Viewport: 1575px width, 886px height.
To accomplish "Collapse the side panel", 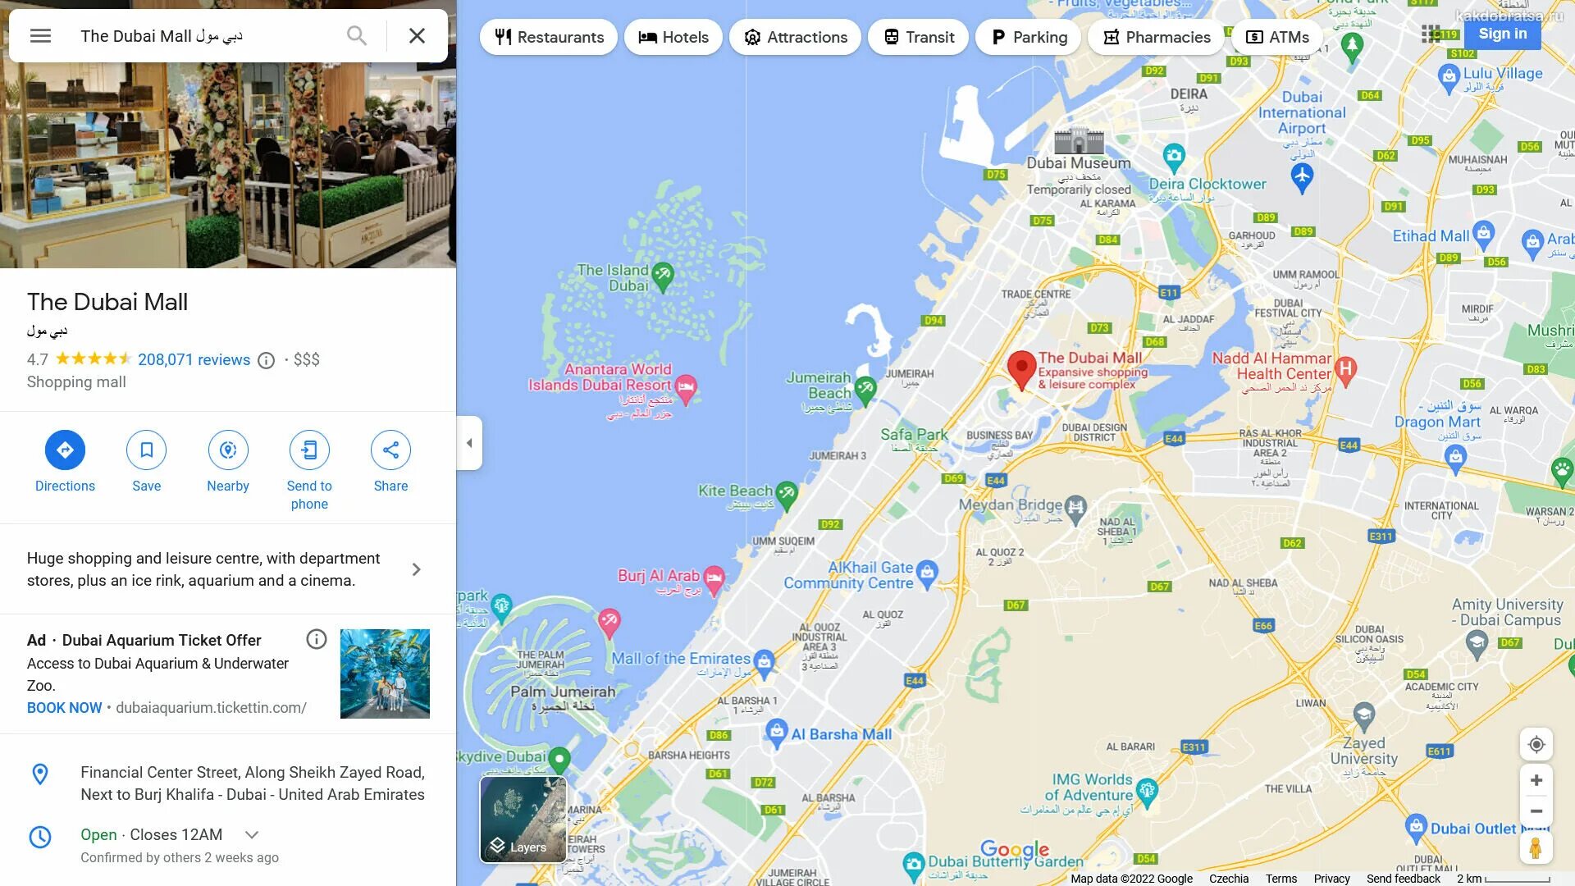I will [469, 443].
